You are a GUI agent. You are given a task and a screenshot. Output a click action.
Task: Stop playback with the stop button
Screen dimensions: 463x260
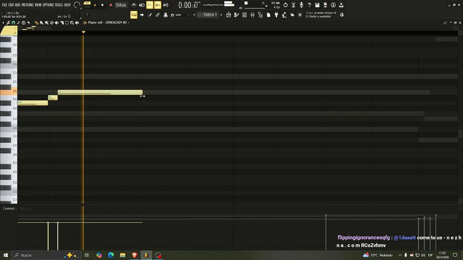(102, 5)
